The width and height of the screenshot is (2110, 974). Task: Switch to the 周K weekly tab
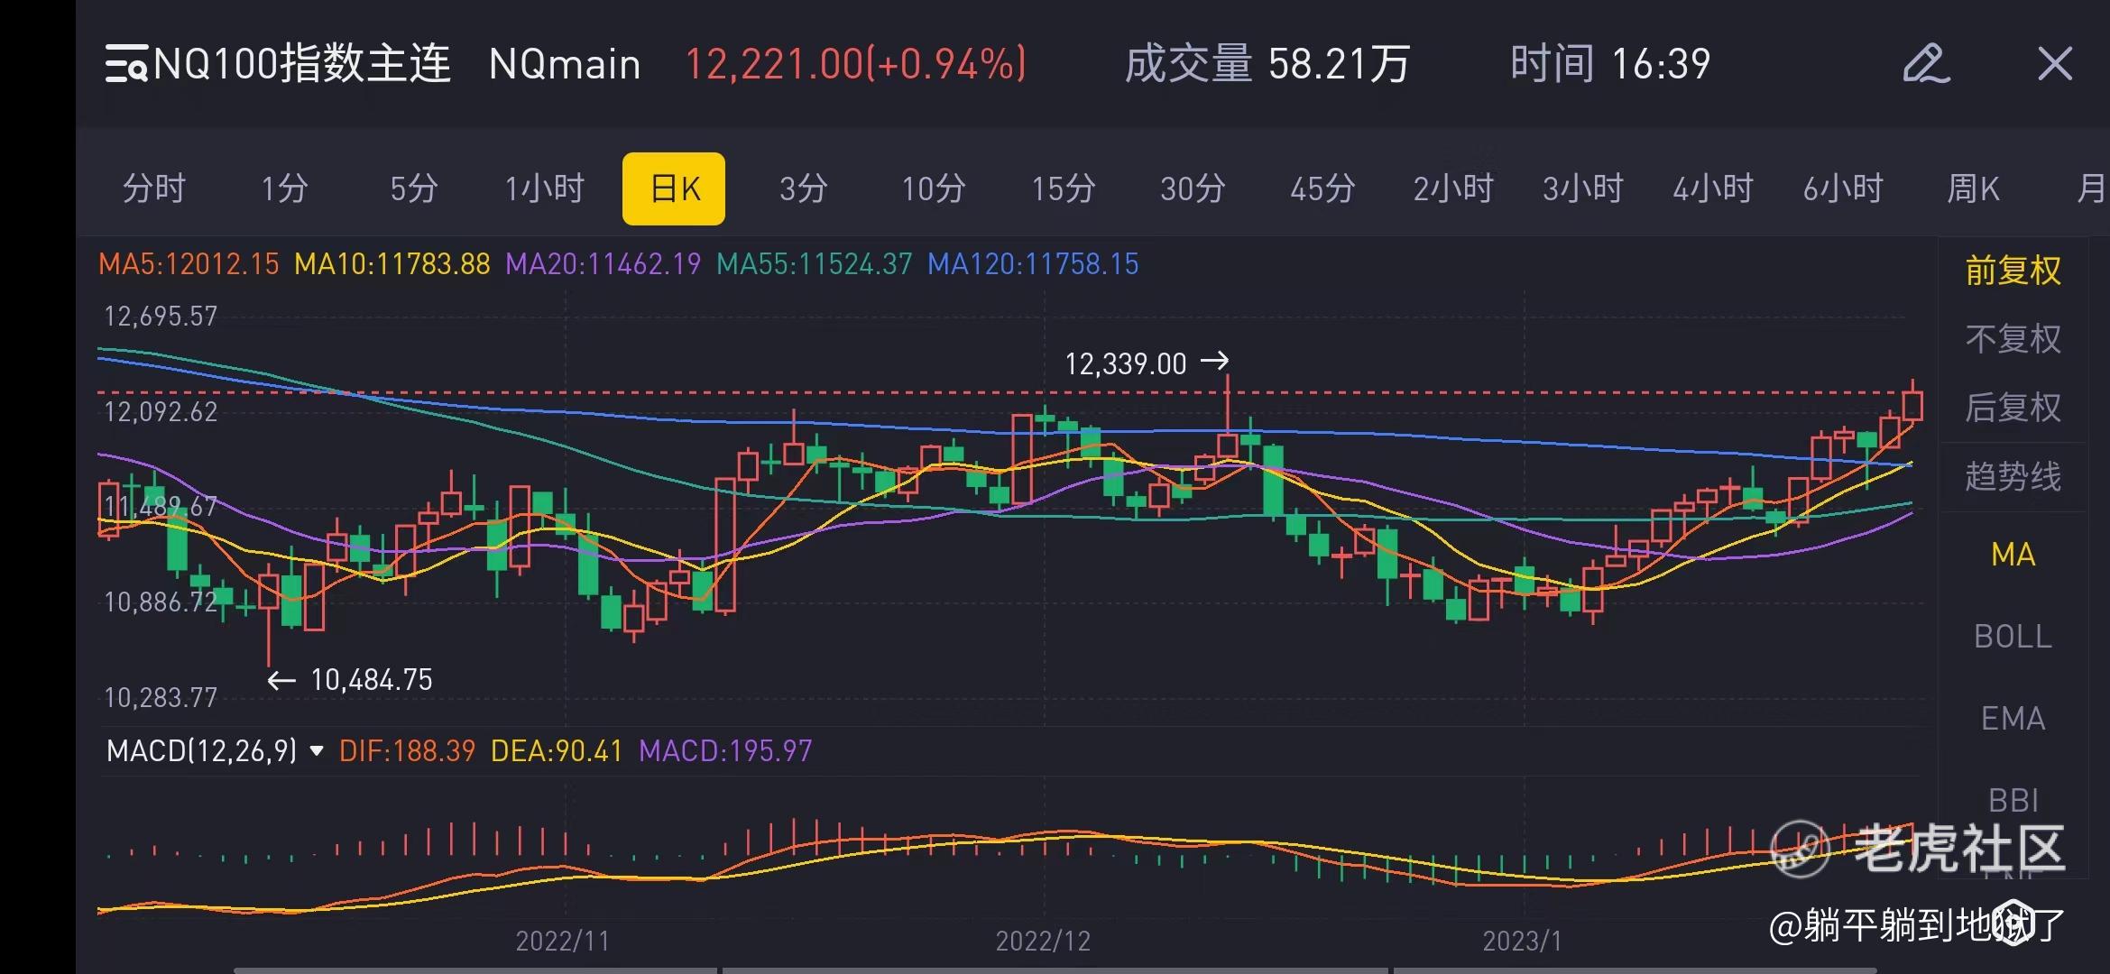tap(1973, 188)
